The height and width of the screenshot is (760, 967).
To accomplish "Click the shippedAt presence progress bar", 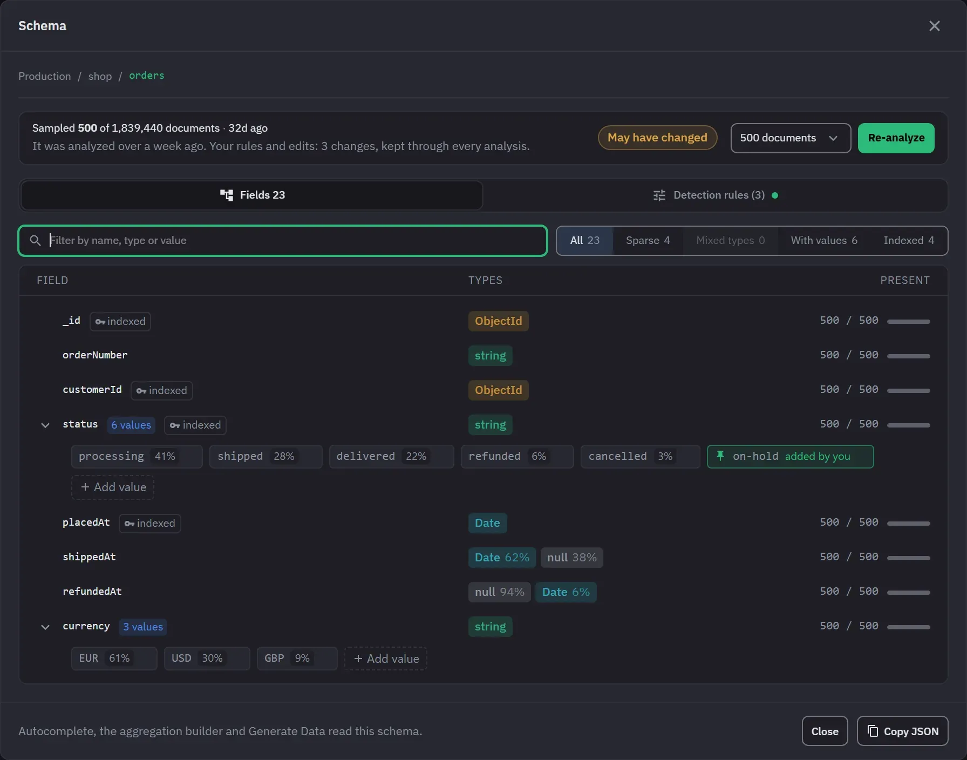I will pos(908,558).
